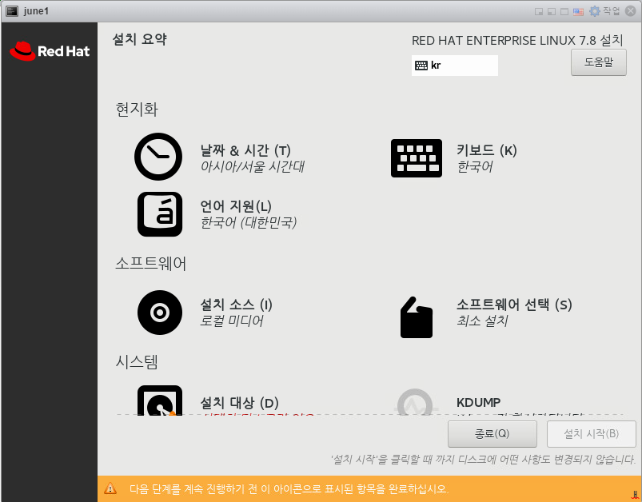642x502 pixels.
Task: Click the warning triangle in the orange bar
Action: click(110, 488)
